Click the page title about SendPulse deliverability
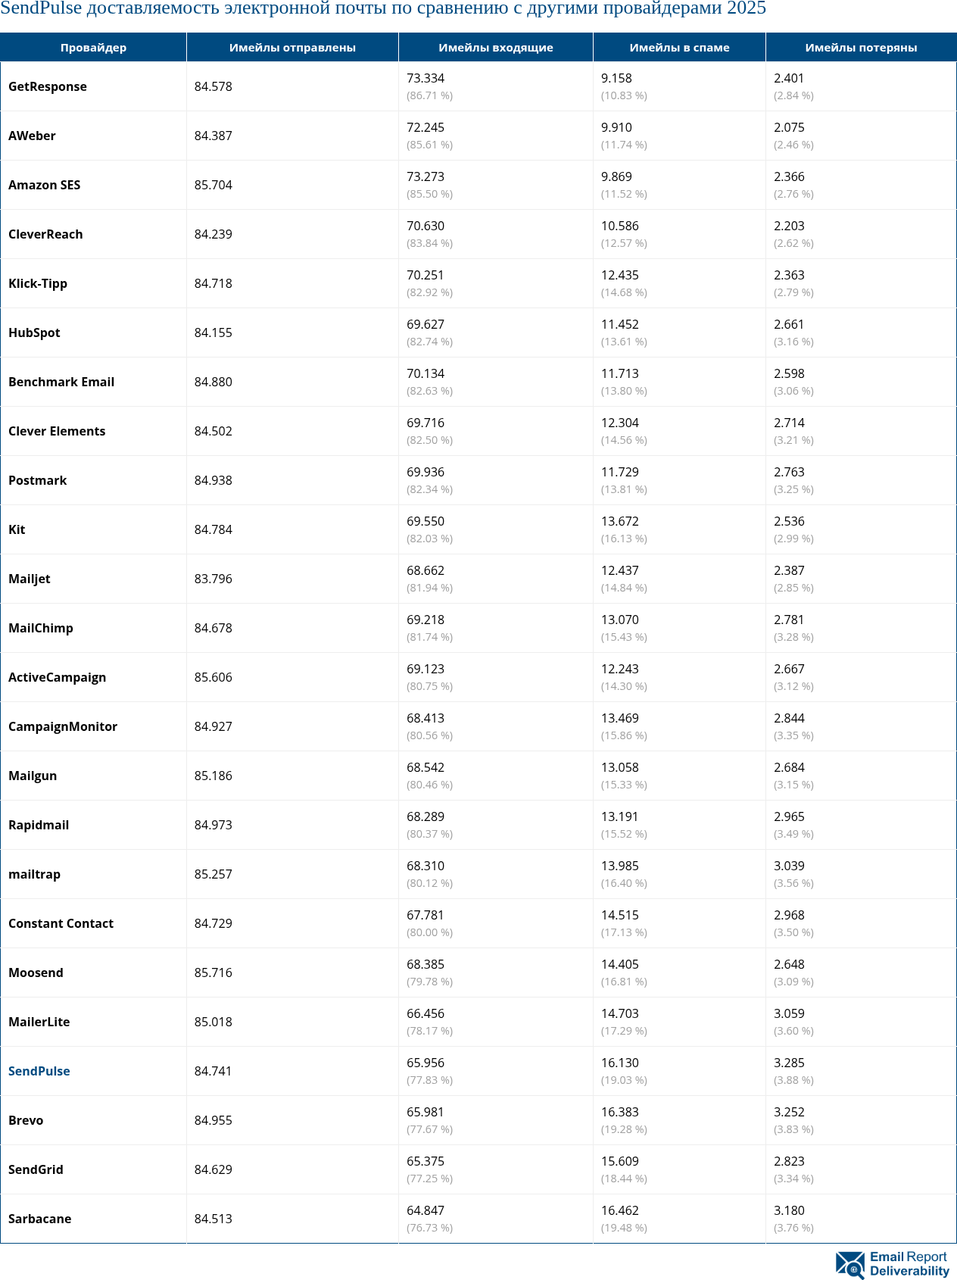The width and height of the screenshot is (957, 1280). [383, 9]
